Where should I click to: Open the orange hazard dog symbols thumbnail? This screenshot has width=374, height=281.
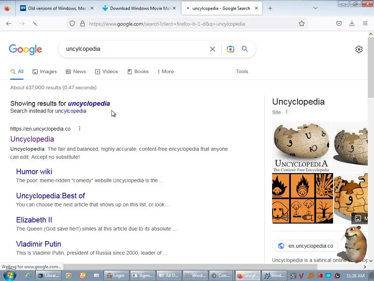point(302,199)
